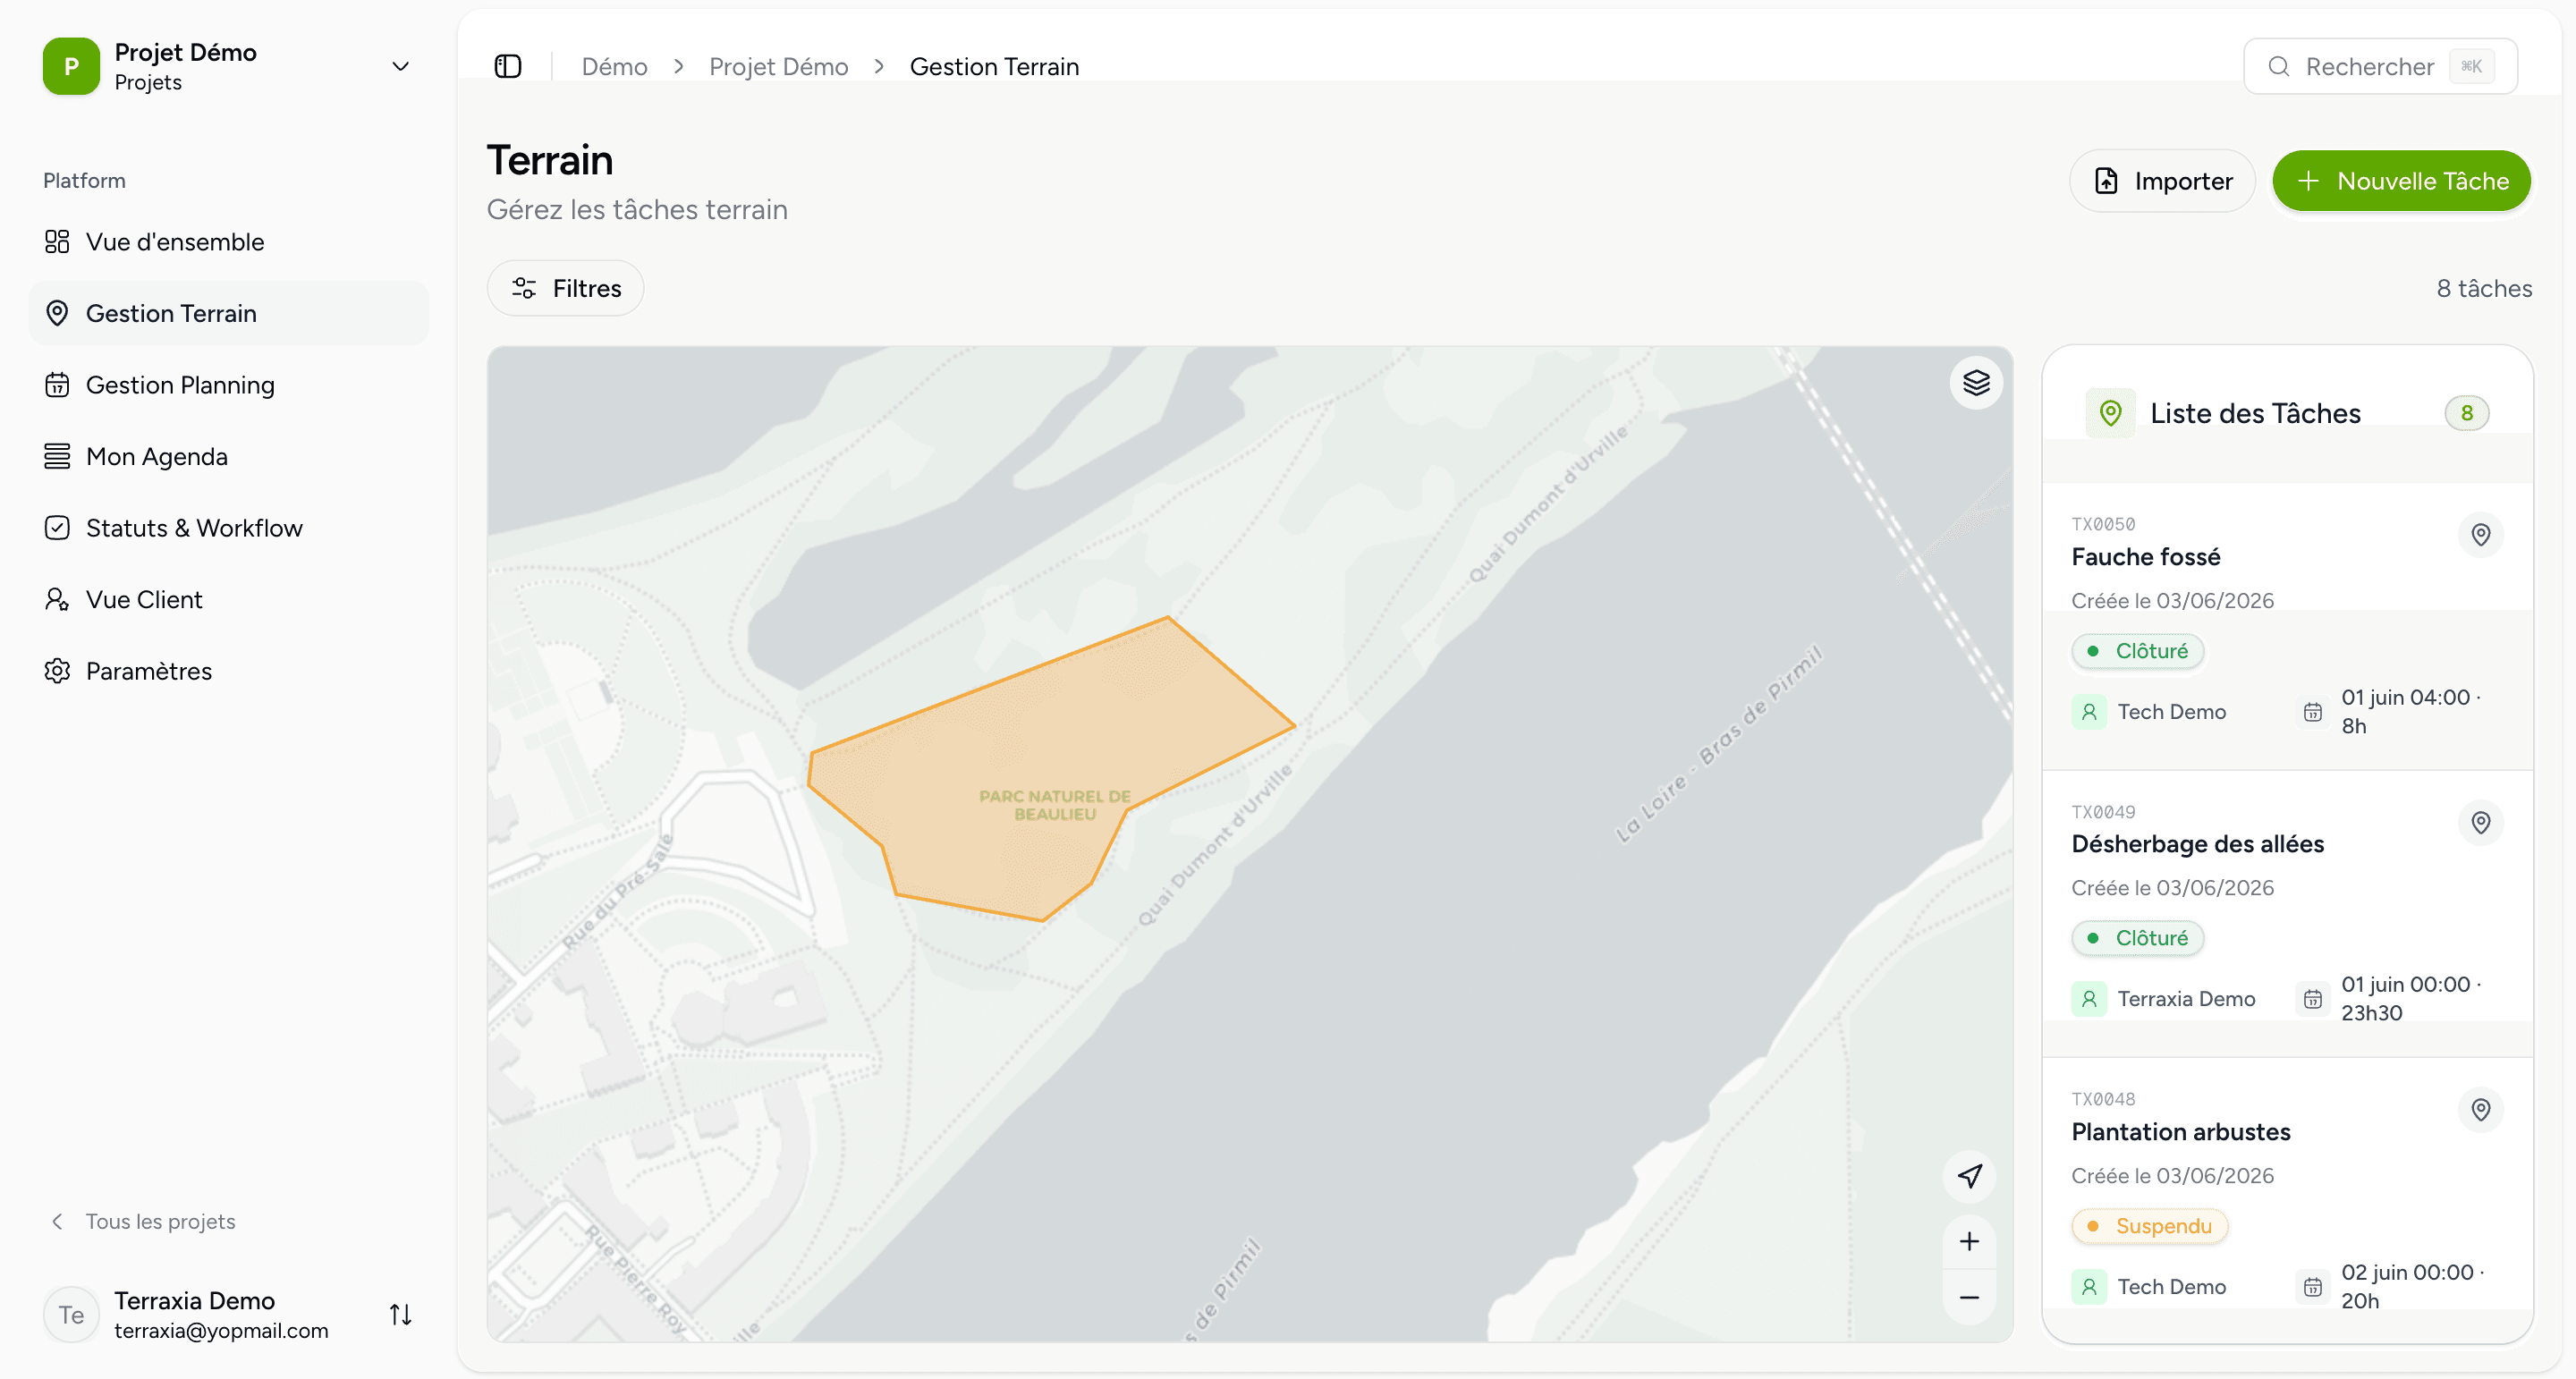
Task: Click calendar icon beside 01 juin 00:00
Action: point(2312,999)
